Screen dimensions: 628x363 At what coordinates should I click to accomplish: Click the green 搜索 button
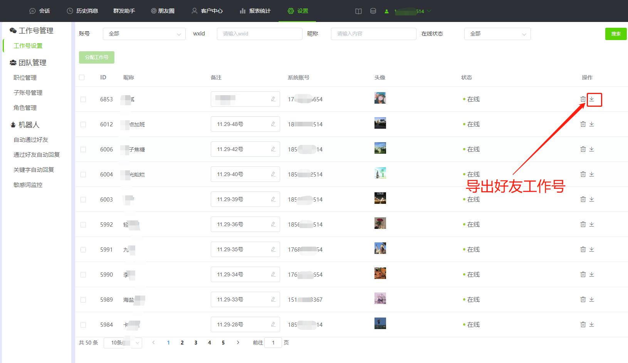(x=615, y=34)
